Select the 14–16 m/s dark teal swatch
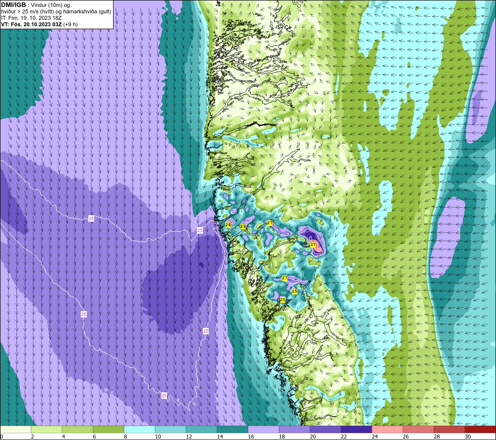This screenshot has height=440, width=496. pyautogui.click(x=233, y=429)
